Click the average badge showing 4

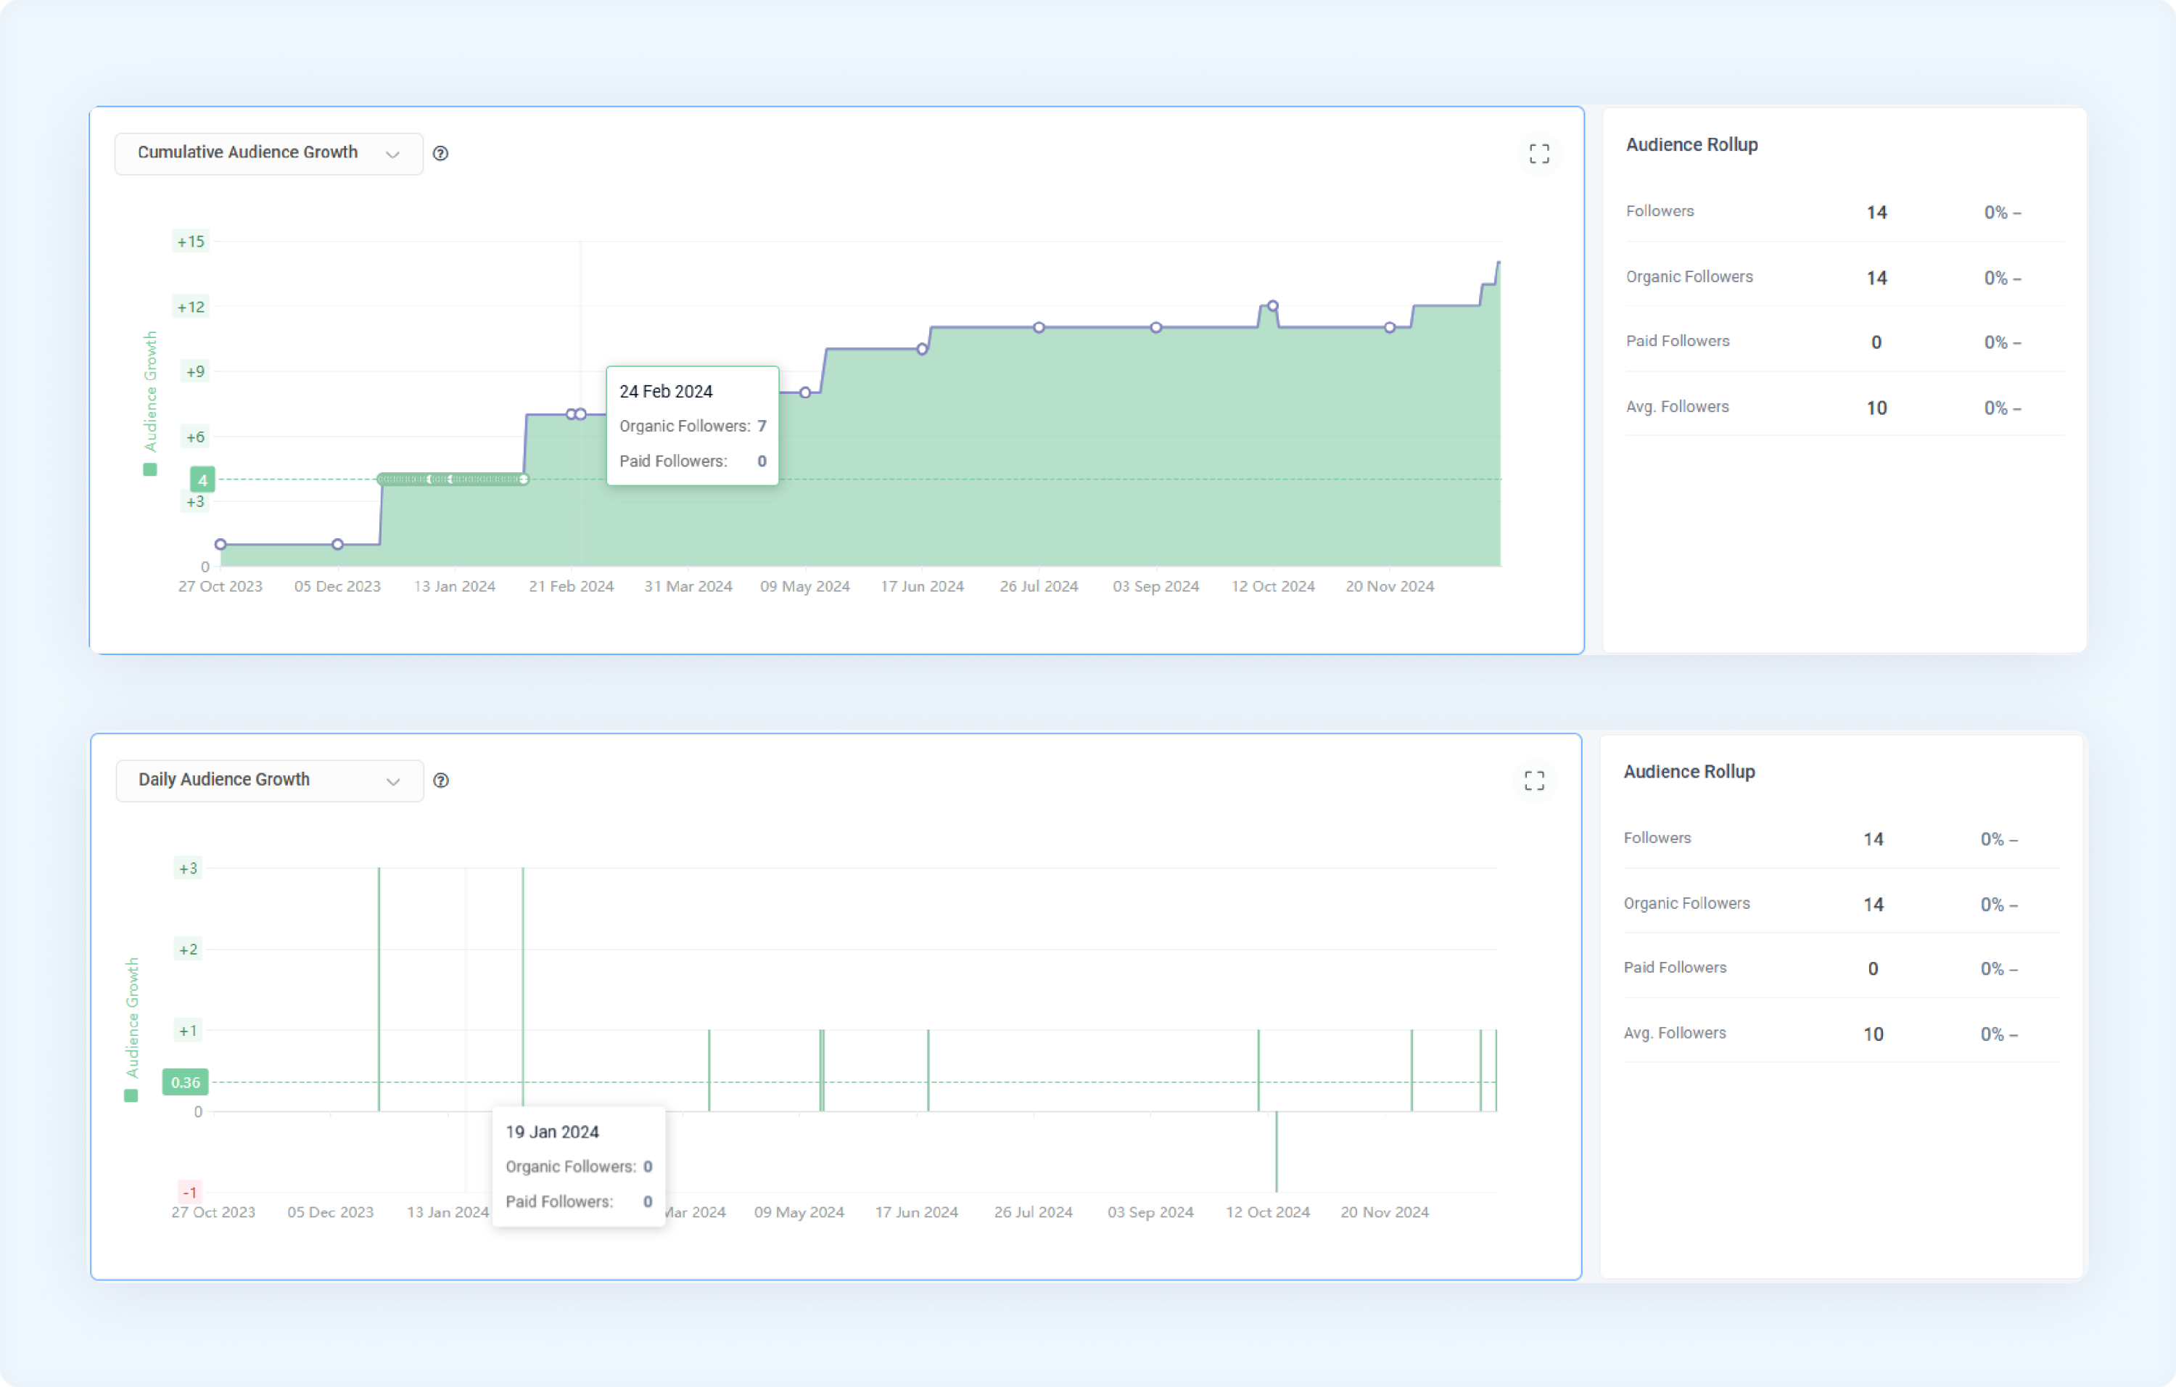click(202, 480)
